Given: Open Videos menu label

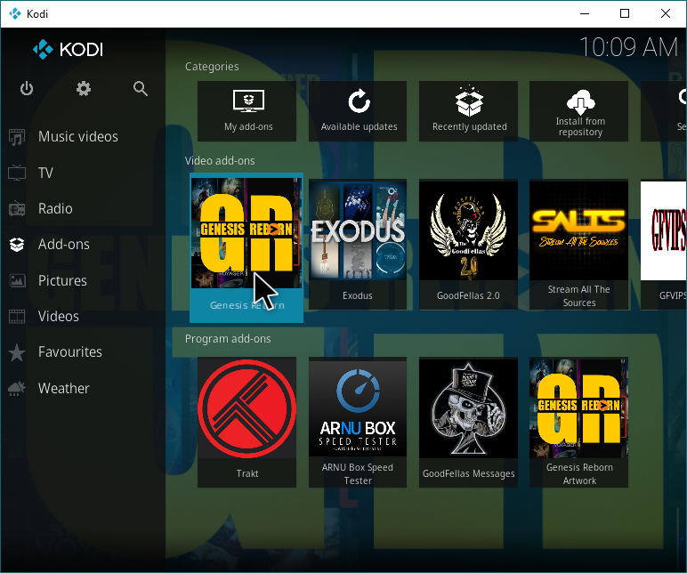Looking at the screenshot, I should pyautogui.click(x=58, y=316).
